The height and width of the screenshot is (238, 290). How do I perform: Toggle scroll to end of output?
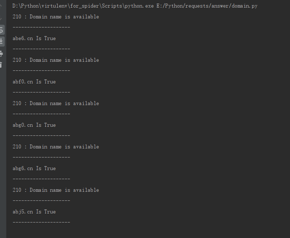pos(2,41)
